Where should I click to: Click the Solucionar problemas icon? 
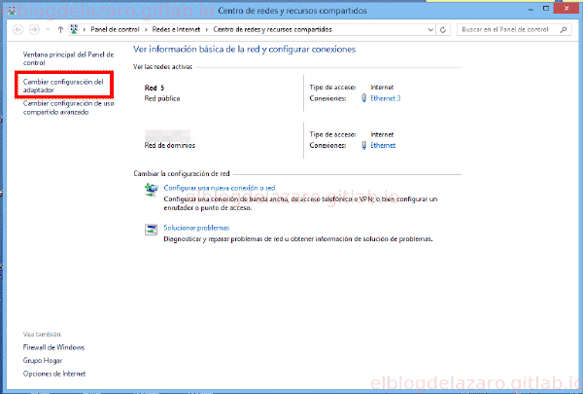(151, 230)
